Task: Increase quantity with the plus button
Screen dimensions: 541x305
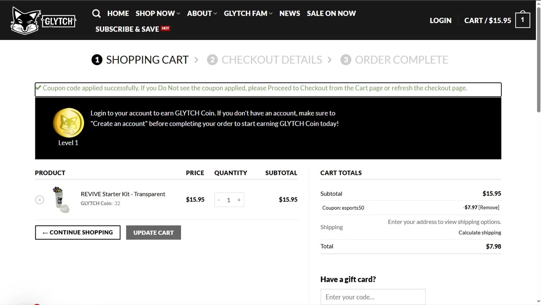Action: pos(239,200)
